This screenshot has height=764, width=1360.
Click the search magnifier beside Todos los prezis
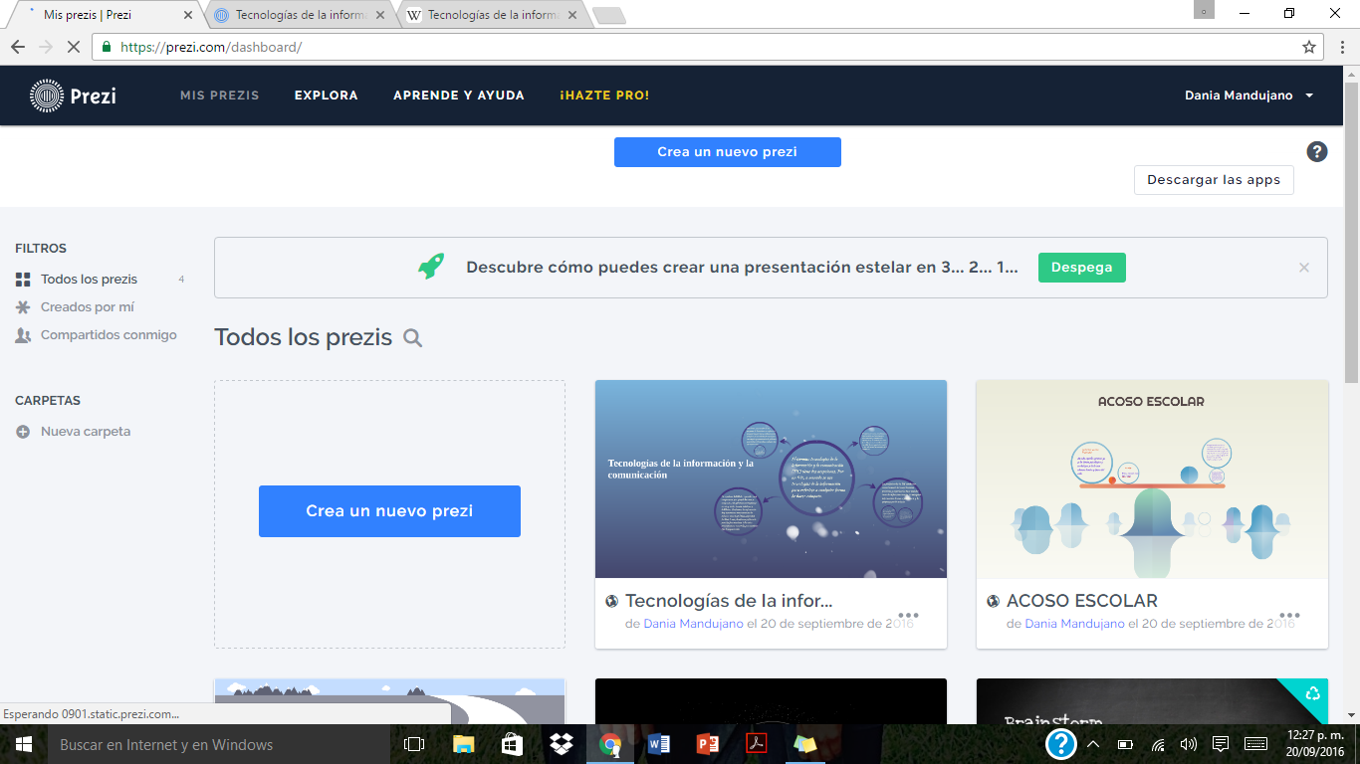coord(413,338)
